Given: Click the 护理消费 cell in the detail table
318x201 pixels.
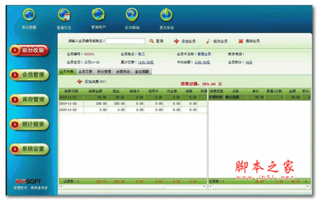Looking at the screenshot, I should [216, 97].
